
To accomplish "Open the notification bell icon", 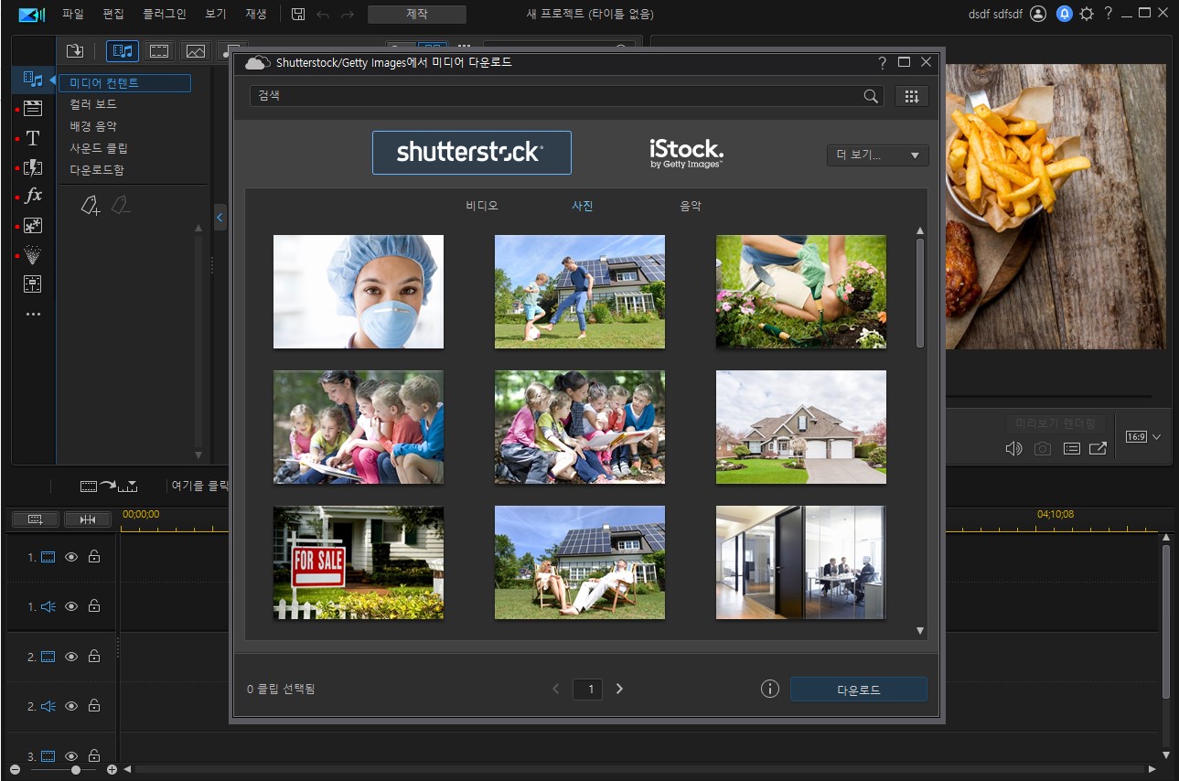I will click(x=1064, y=14).
